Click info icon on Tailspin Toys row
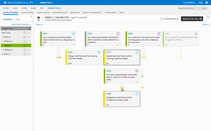This screenshot has width=211, height=131. pos(29,28)
